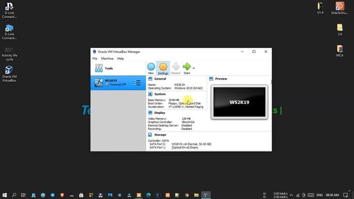Open the Windows Start menu
The image size is (354, 199).
(x=4, y=195)
